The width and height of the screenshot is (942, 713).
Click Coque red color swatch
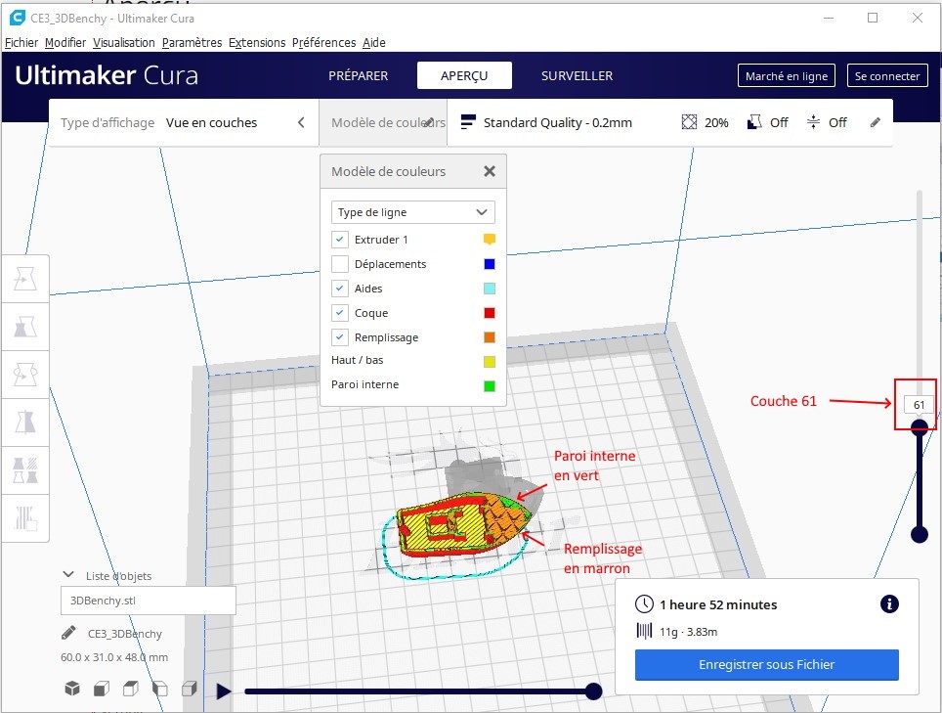click(x=489, y=313)
